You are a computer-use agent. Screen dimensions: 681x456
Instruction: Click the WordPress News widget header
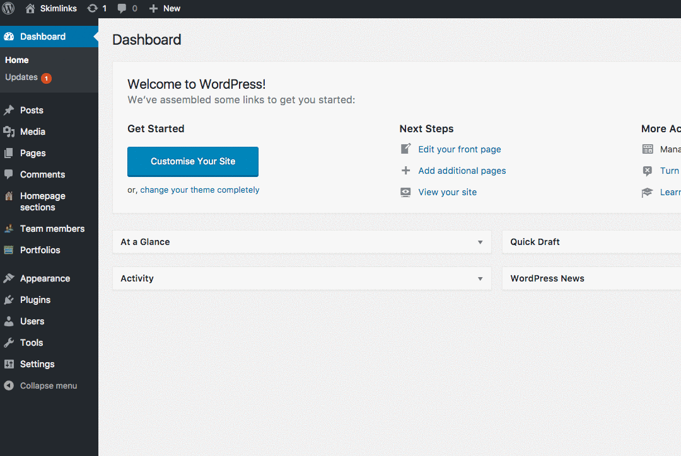[x=591, y=278]
